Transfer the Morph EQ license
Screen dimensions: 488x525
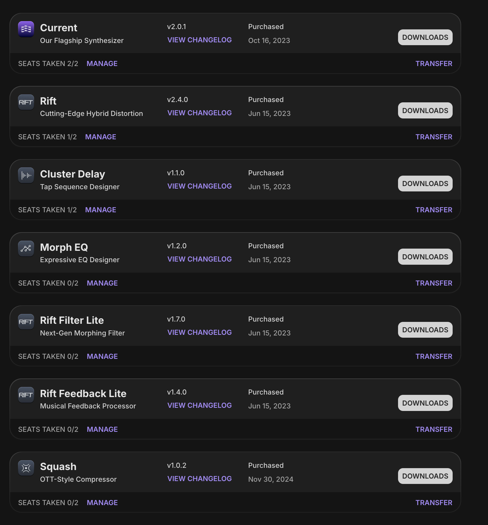coord(434,283)
